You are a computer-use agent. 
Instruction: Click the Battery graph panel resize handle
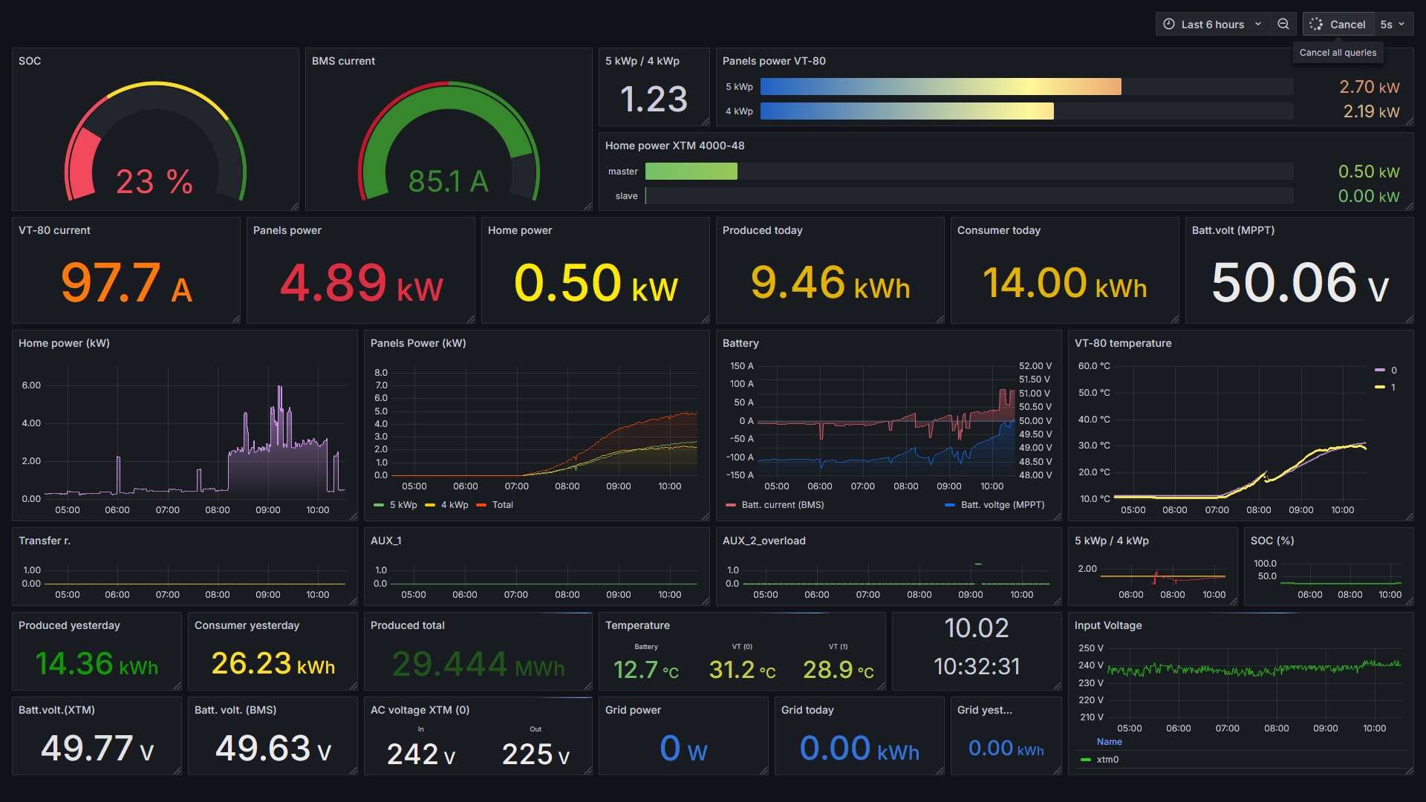tap(1056, 516)
